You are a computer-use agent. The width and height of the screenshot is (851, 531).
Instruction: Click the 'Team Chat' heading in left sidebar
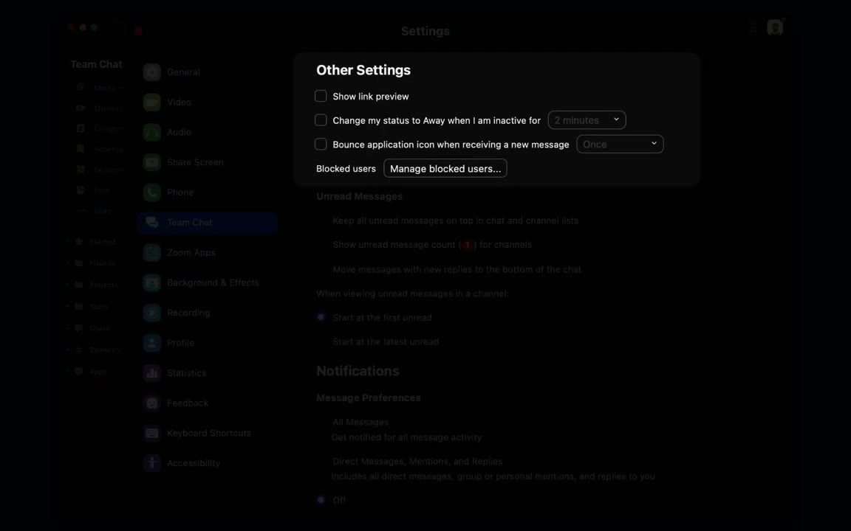96,64
